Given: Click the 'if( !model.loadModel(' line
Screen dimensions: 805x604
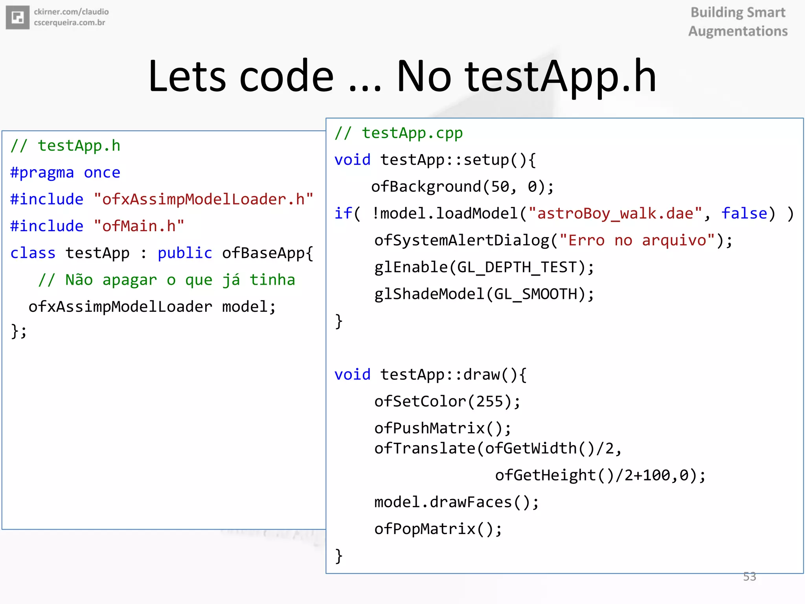Looking at the screenshot, I should coord(564,214).
